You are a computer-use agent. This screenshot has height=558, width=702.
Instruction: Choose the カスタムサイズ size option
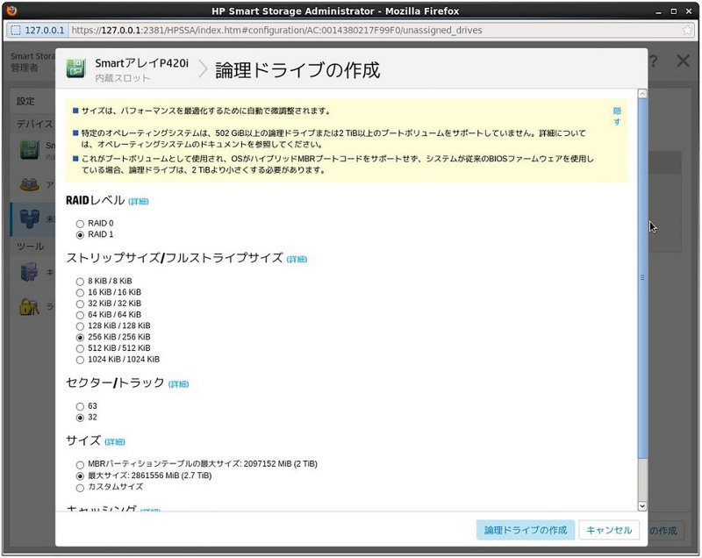coord(80,487)
